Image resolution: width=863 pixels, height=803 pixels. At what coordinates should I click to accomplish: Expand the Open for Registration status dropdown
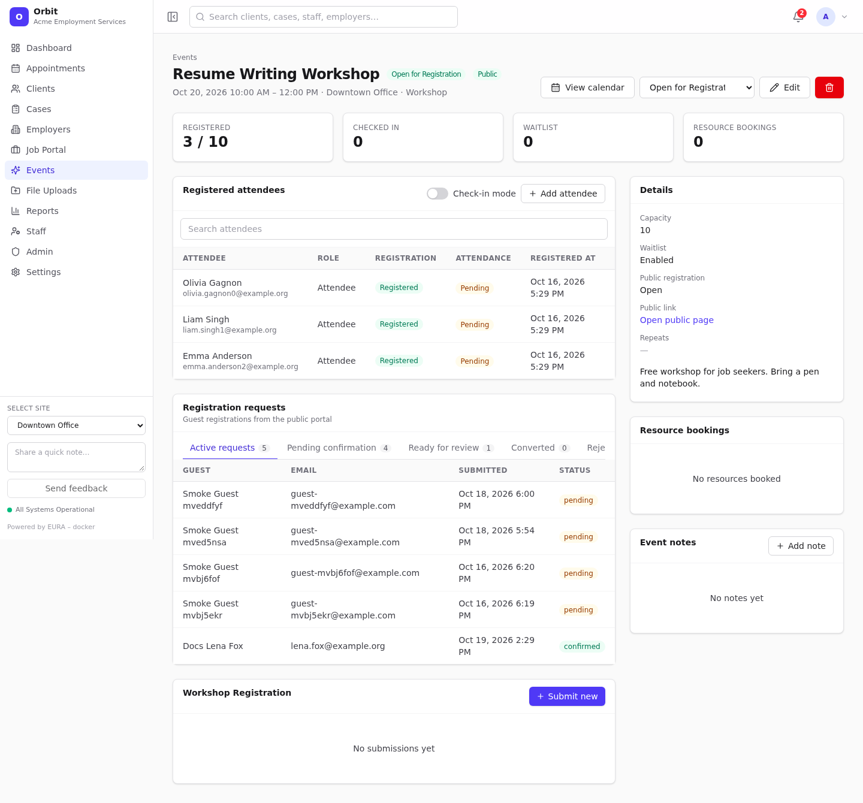click(x=697, y=87)
